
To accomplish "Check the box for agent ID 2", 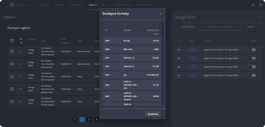I will pyautogui.click(x=12, y=64).
